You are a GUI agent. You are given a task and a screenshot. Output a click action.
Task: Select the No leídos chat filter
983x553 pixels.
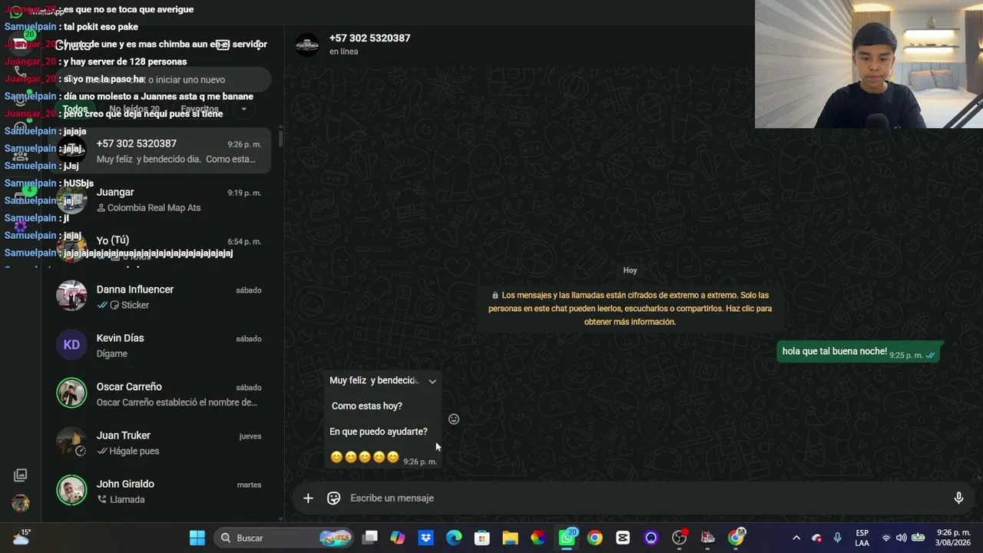point(134,109)
